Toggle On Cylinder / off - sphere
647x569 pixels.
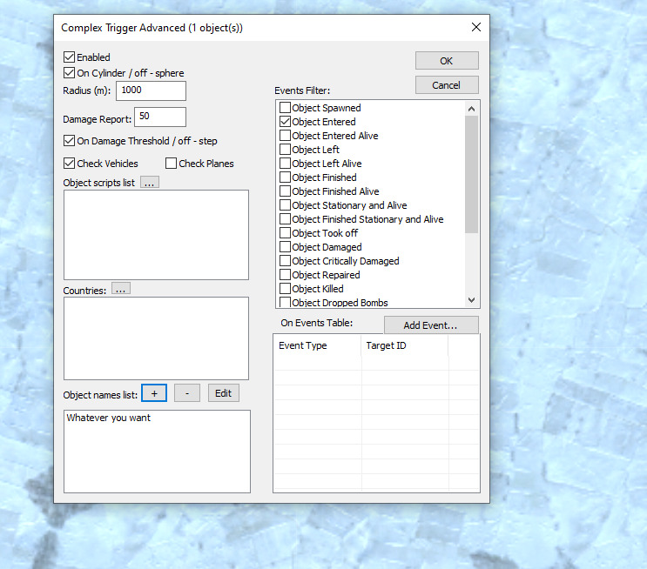pyautogui.click(x=70, y=73)
